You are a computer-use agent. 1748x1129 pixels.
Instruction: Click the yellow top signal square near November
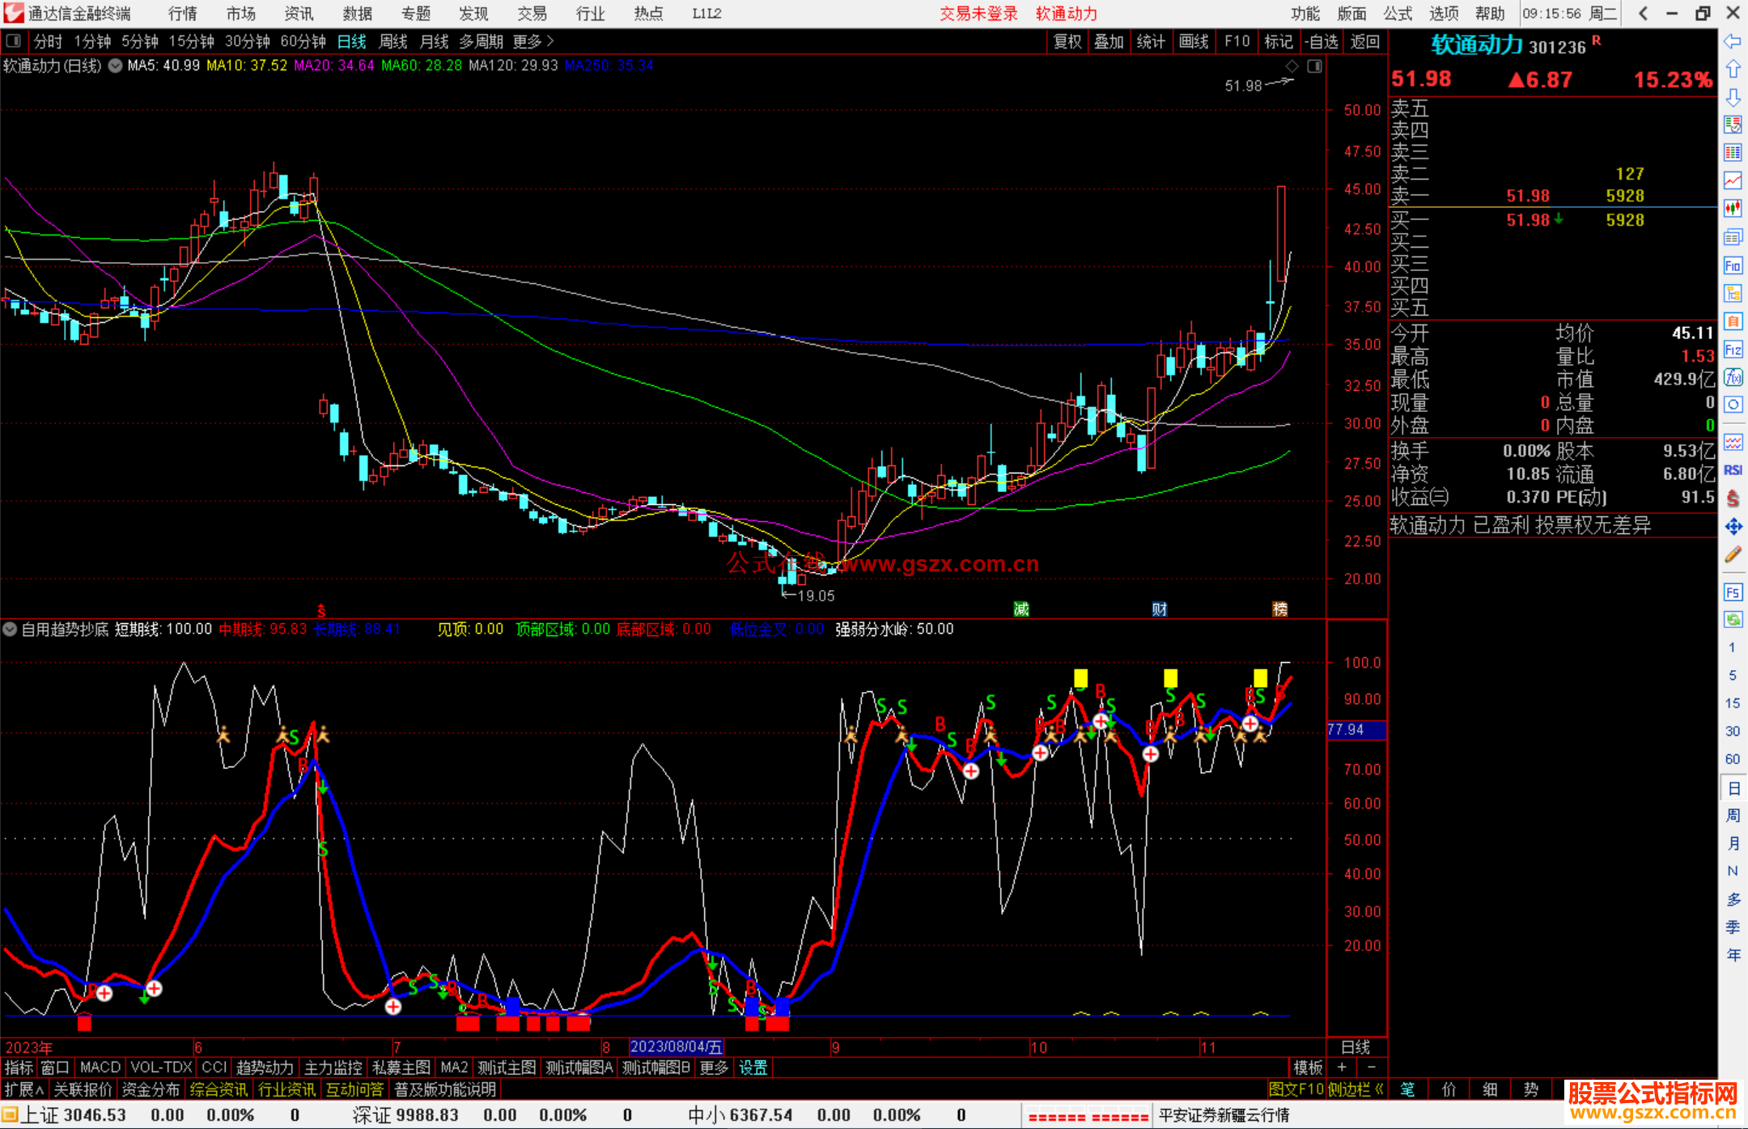point(1170,677)
